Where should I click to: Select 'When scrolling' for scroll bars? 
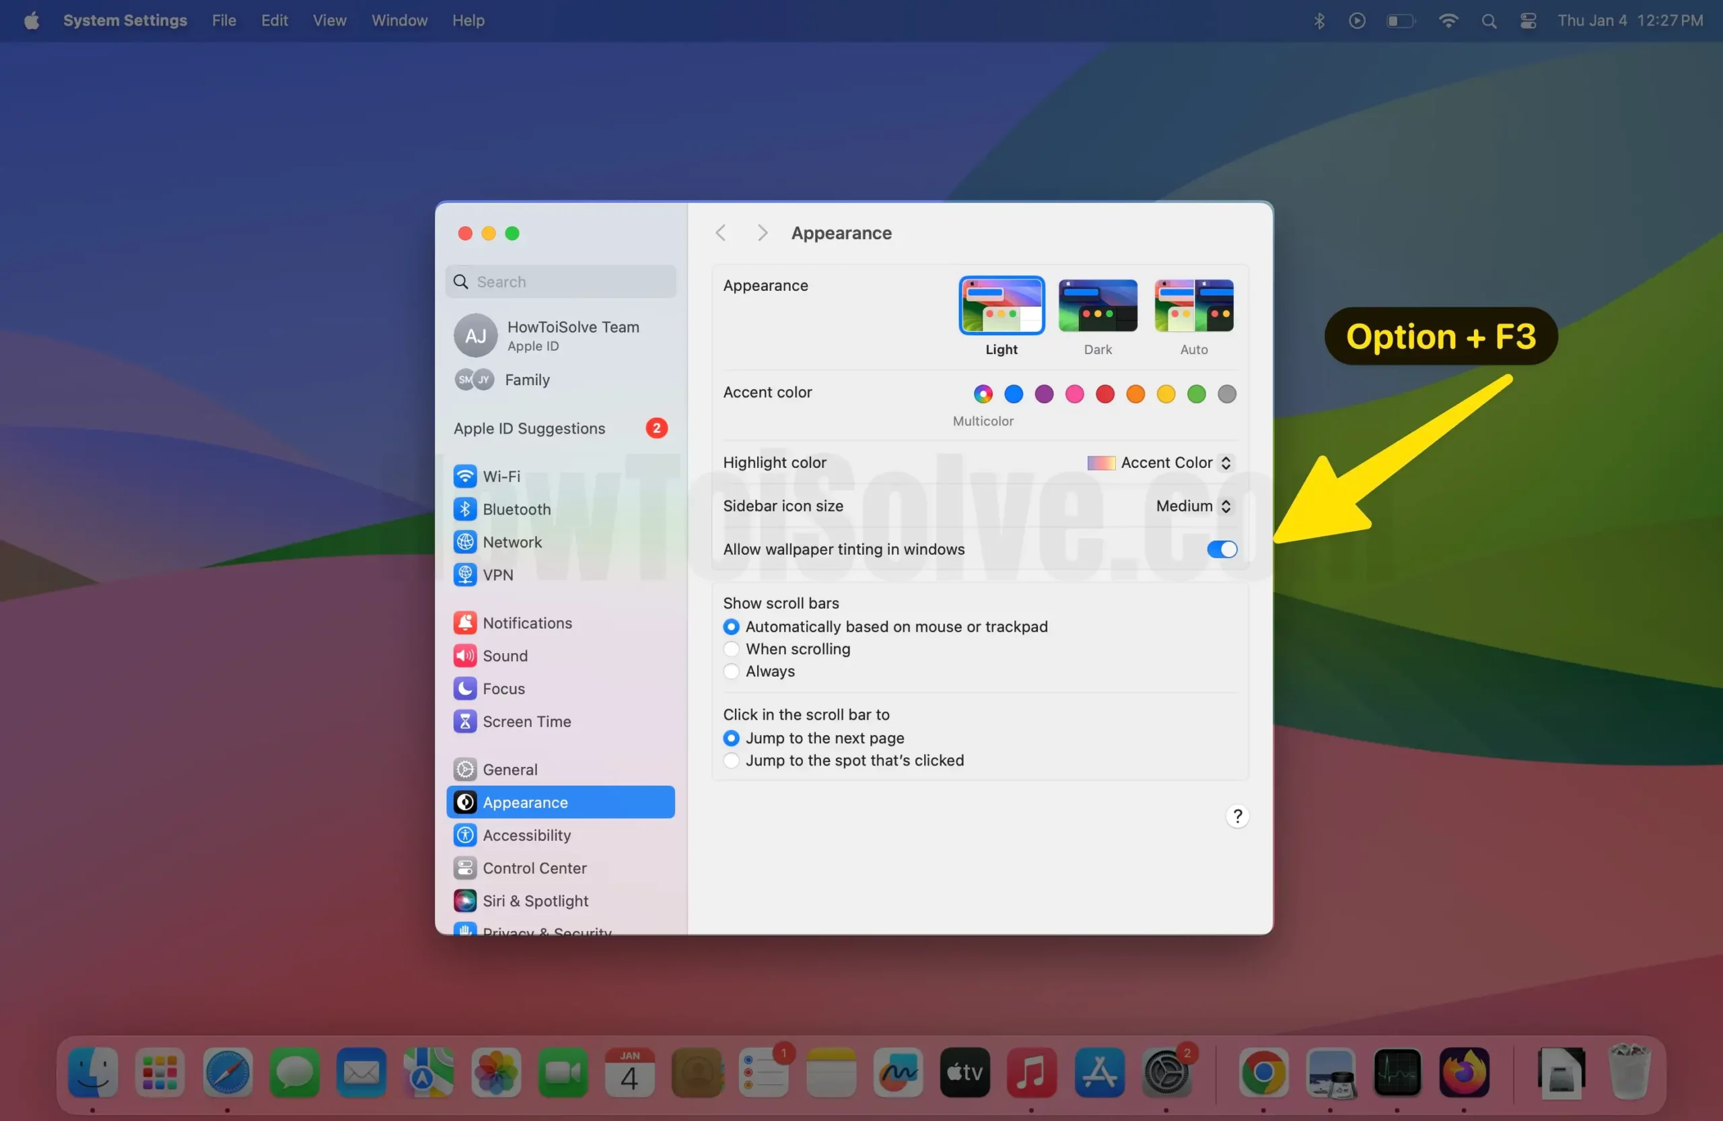731,649
